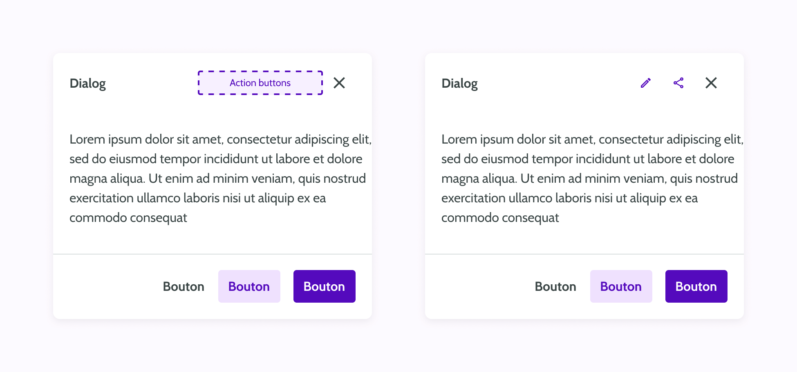Select the edit icon in the right dialog header

pyautogui.click(x=646, y=83)
